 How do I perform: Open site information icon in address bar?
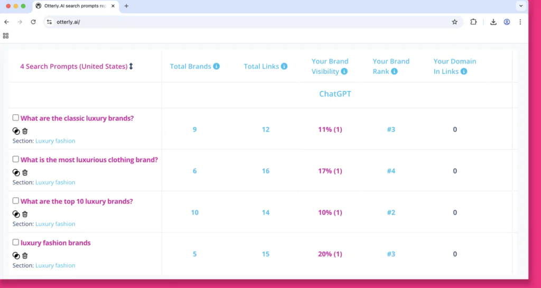pyautogui.click(x=49, y=22)
